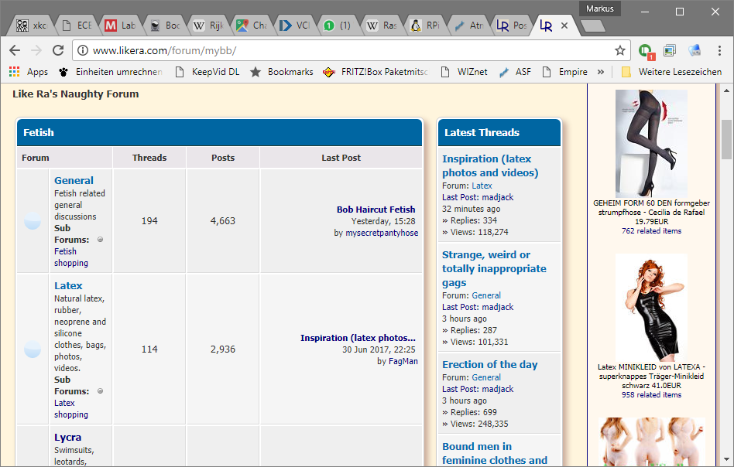Open the black latex minidress product thumbnail
The width and height of the screenshot is (734, 467).
pyautogui.click(x=650, y=306)
